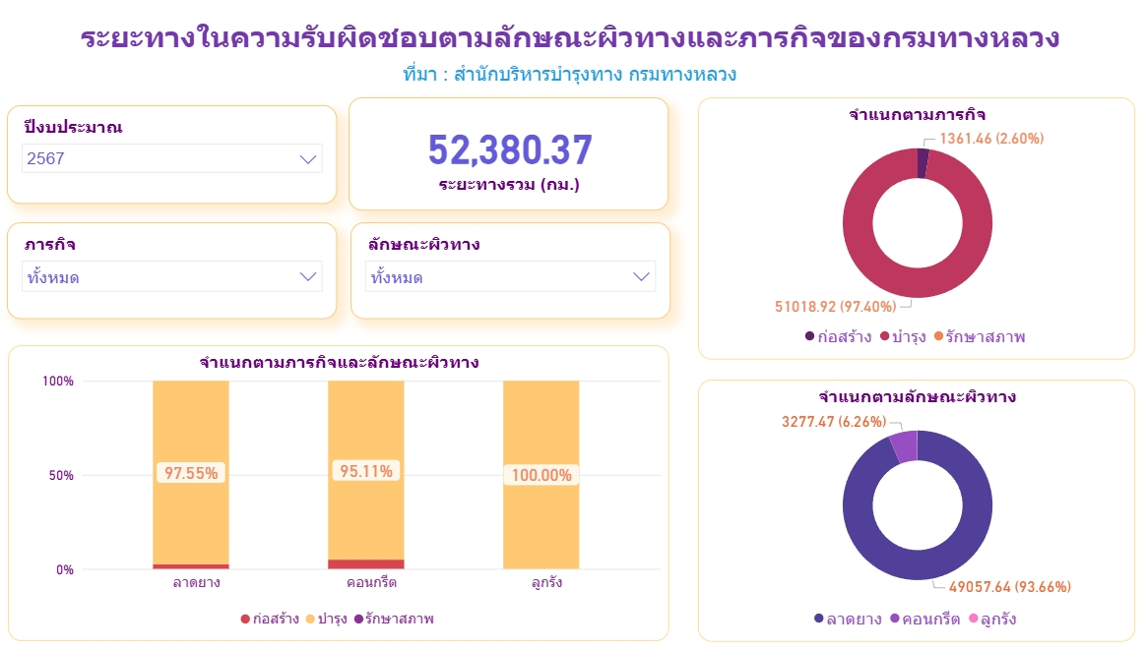Select the คอนกรีต legend dot below the surface-type donut
Screen dimensions: 1146x650
click(x=895, y=618)
